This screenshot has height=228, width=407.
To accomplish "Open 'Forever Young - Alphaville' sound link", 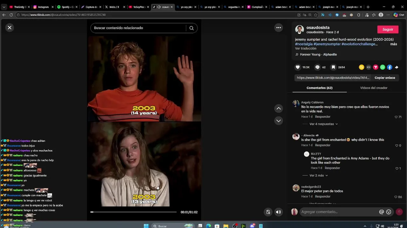I will pos(318,54).
